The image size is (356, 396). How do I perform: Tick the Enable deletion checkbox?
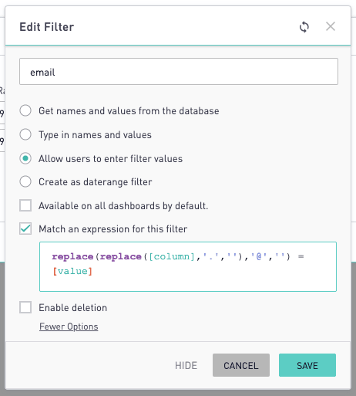coord(25,307)
